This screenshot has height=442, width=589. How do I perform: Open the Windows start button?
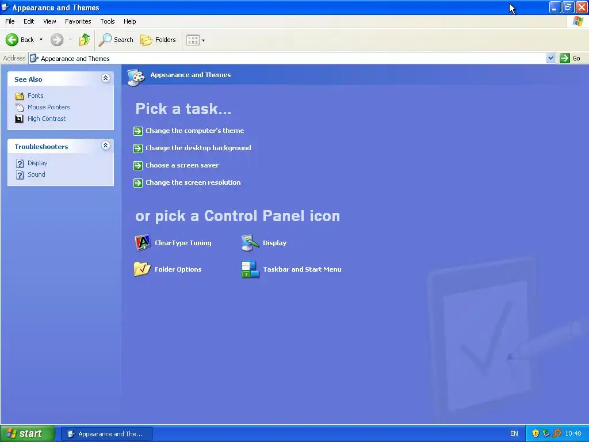click(28, 433)
